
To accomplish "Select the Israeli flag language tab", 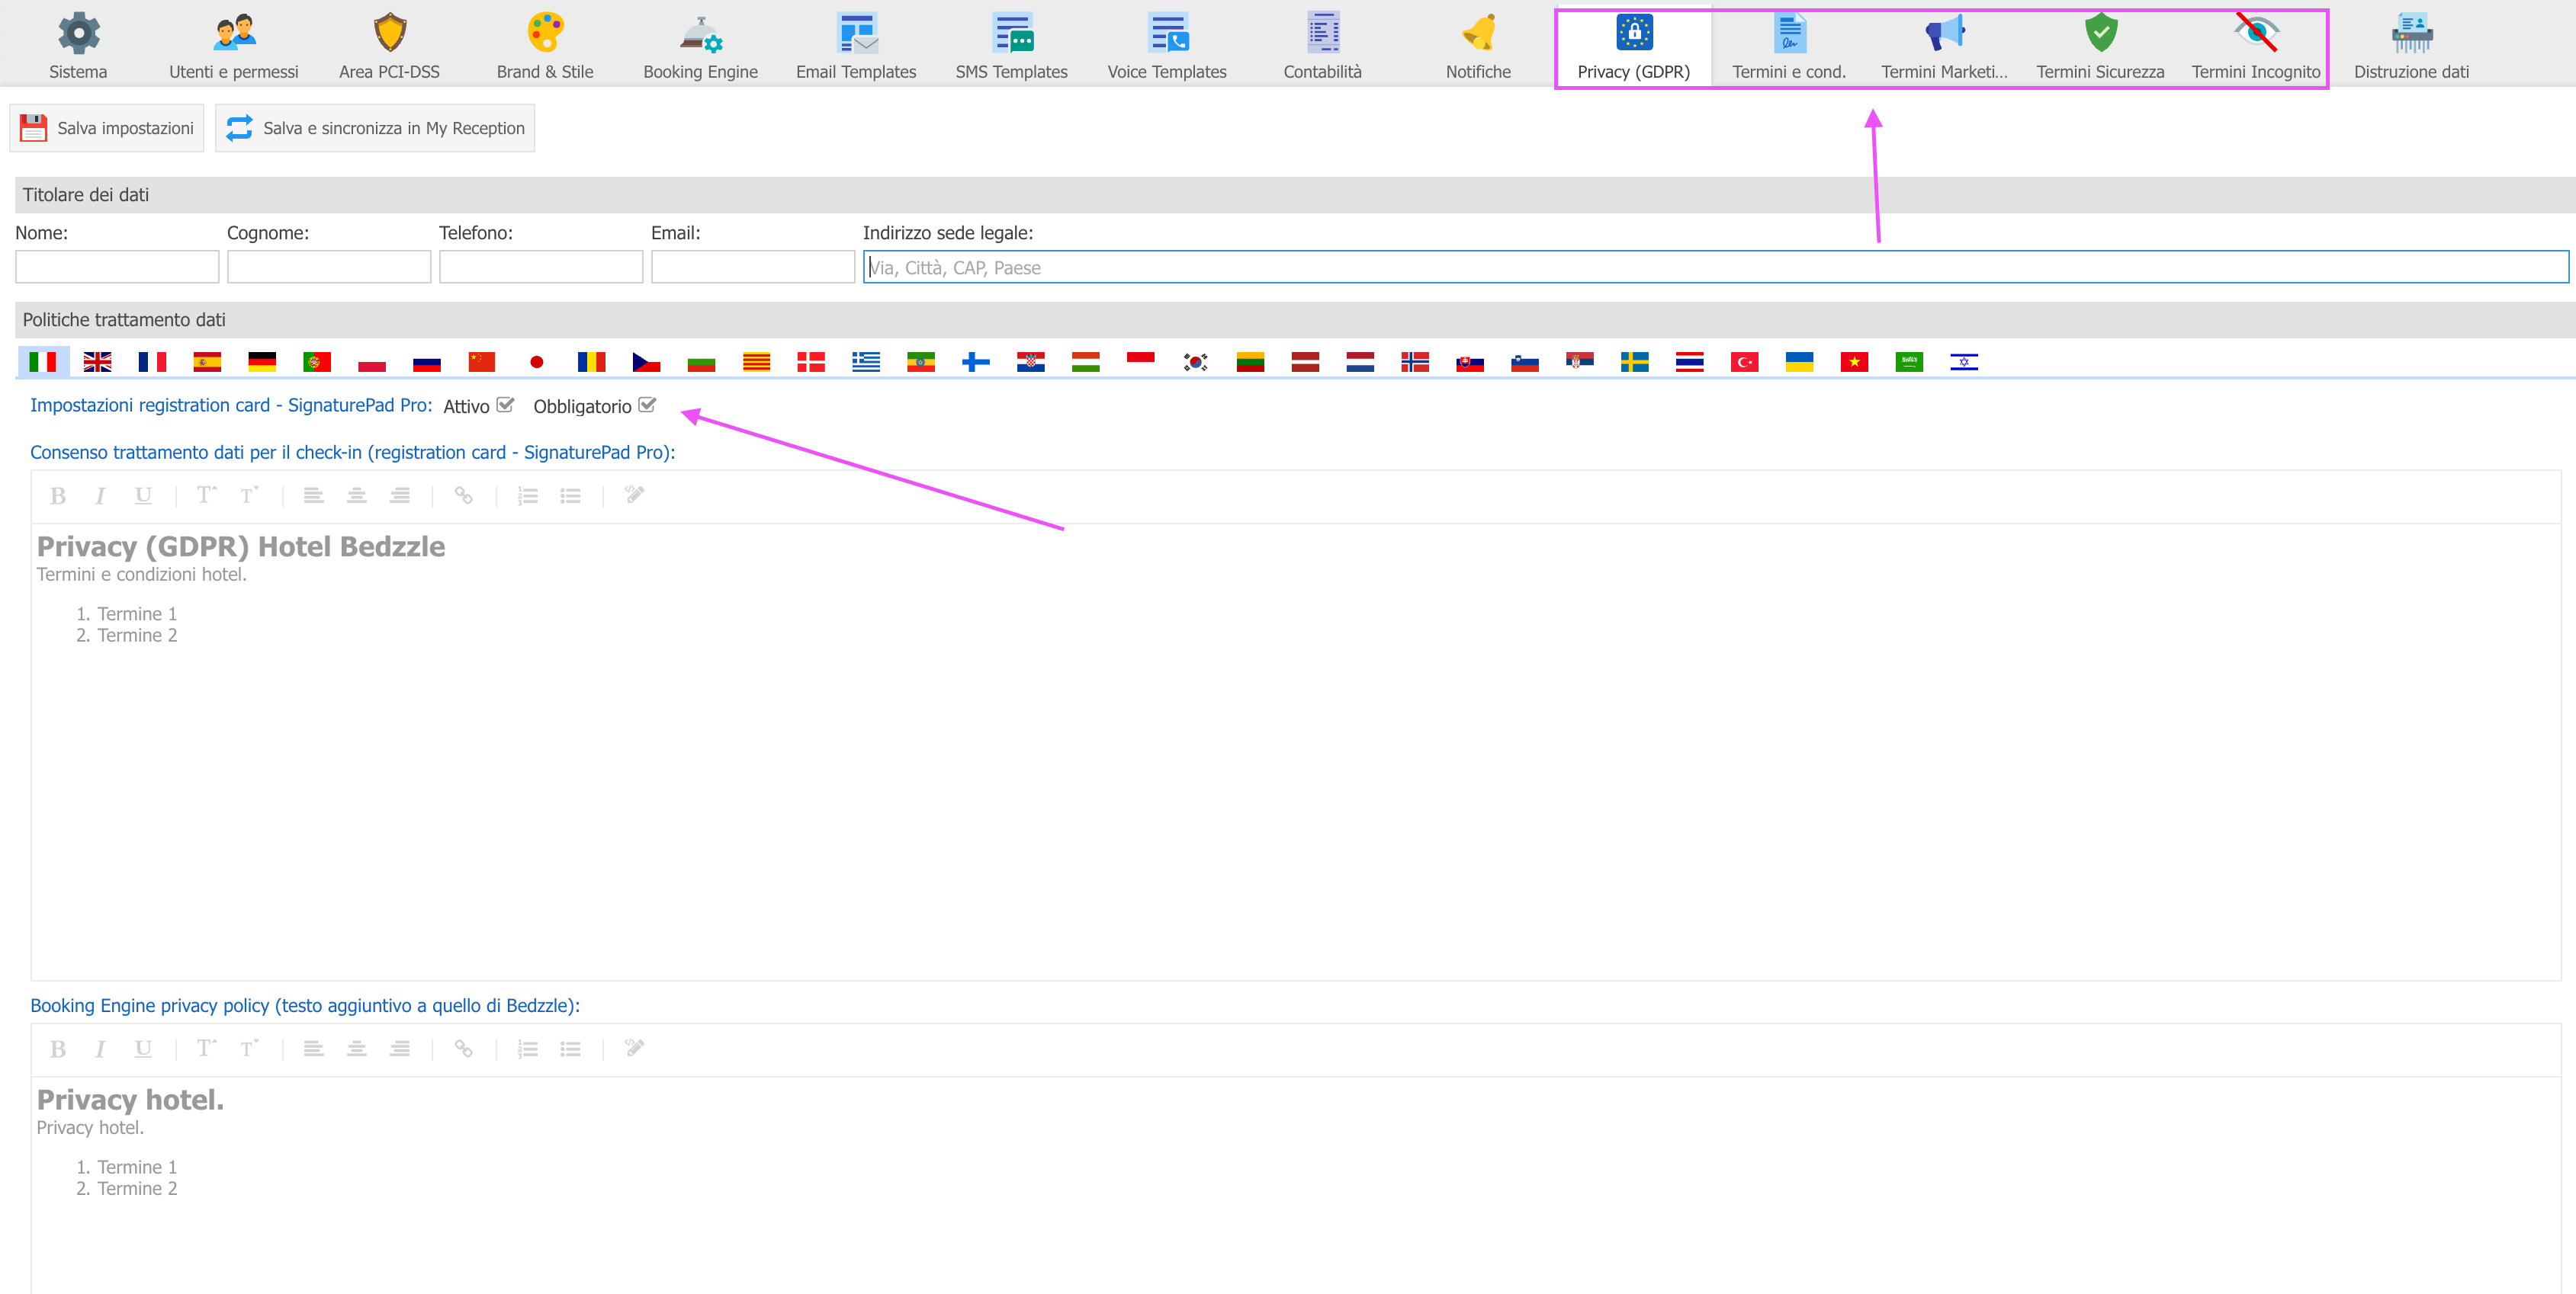I will (1964, 362).
